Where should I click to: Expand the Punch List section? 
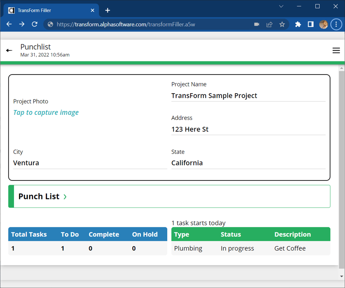(65, 197)
